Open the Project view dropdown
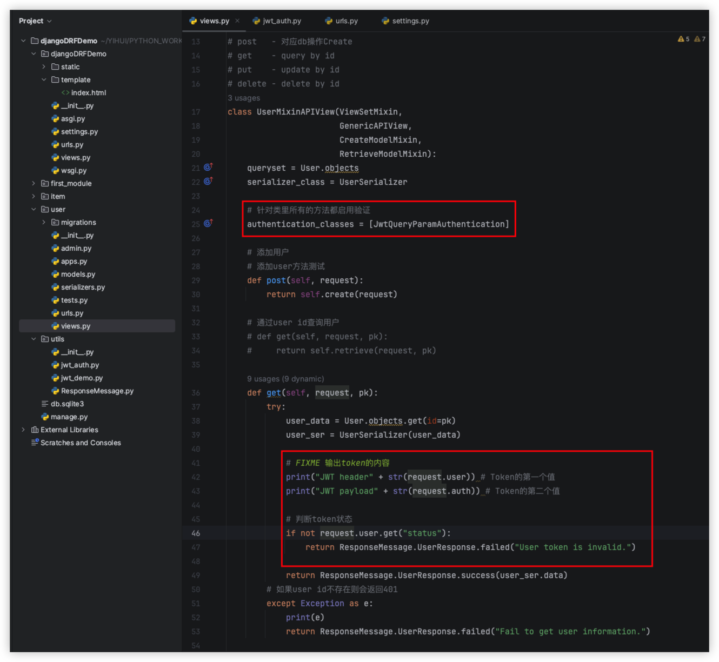The width and height of the screenshot is (719, 662). coord(35,21)
